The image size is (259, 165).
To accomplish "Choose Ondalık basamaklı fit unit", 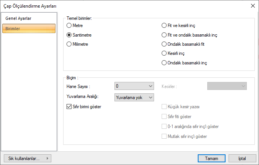I will (x=164, y=44).
